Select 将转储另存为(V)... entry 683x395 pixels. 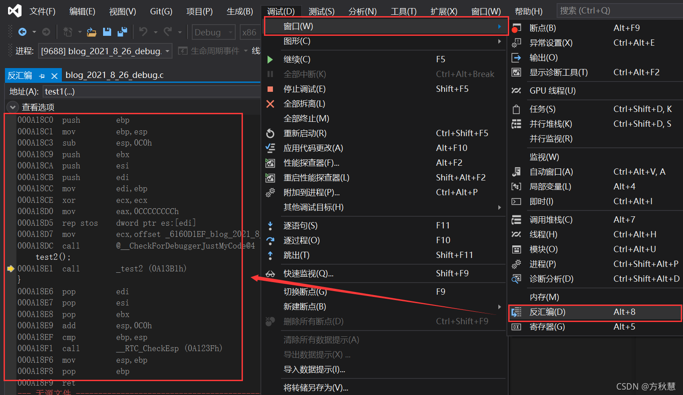(385, 387)
